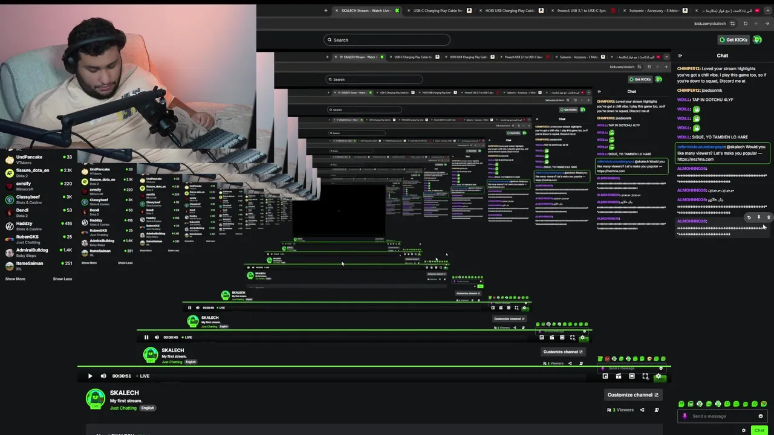Image resolution: width=774 pixels, height=435 pixels.
Task: Open Classybeef channel in the leftmost sidebar
Action: click(x=39, y=199)
